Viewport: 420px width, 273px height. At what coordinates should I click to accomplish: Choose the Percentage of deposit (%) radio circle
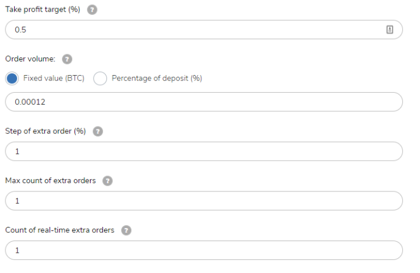pos(100,79)
